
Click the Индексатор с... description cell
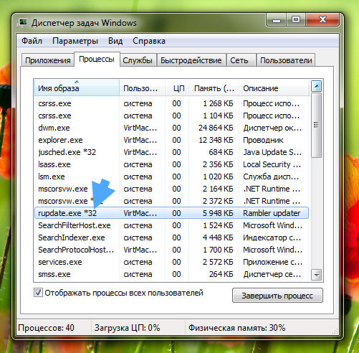click(x=272, y=237)
